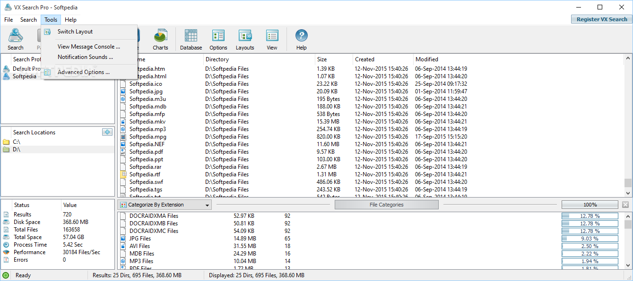Sort results by Size column header
Screen dimensions: 633x281
click(x=334, y=59)
